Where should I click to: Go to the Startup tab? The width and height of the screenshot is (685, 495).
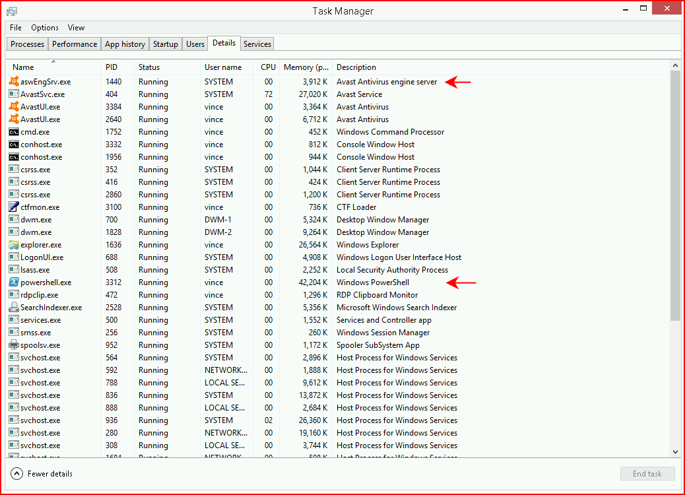[166, 44]
